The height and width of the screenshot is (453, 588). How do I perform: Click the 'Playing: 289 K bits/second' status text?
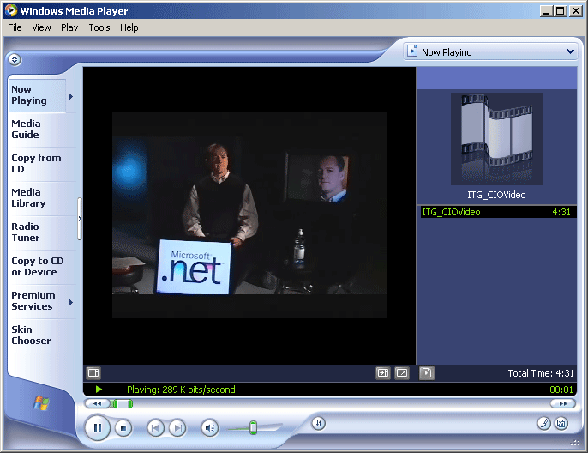point(181,390)
